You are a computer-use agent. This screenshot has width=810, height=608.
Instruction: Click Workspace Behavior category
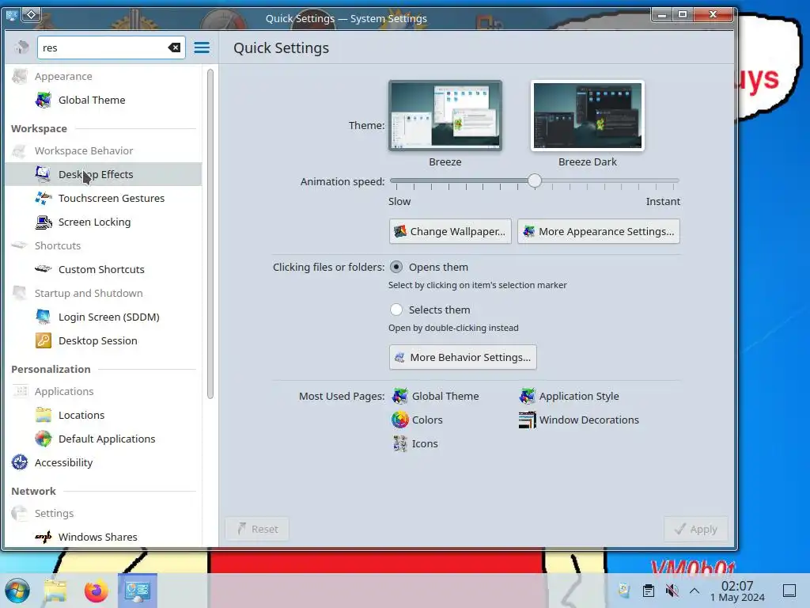[x=104, y=150]
